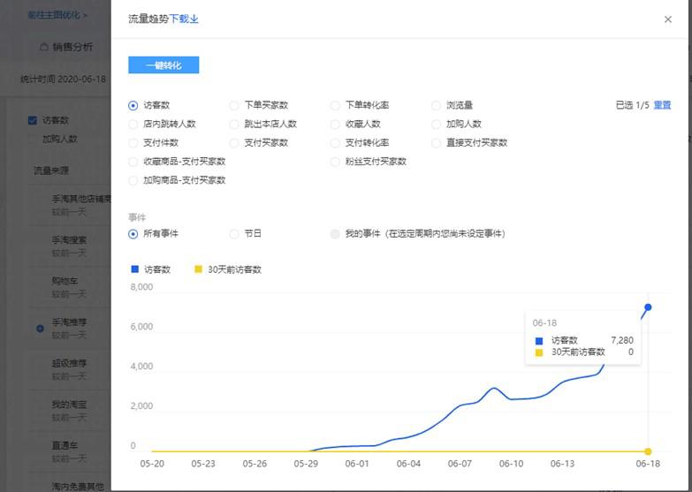Screen dimensions: 692x492
Task: Choose the 所有事件 event option
Action: tap(133, 234)
